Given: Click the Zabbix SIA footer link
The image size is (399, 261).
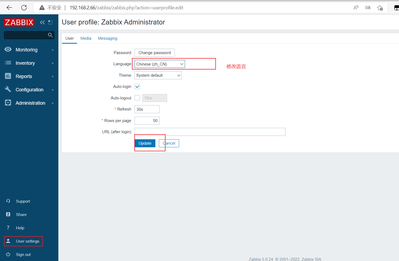Looking at the screenshot, I should coord(311,259).
